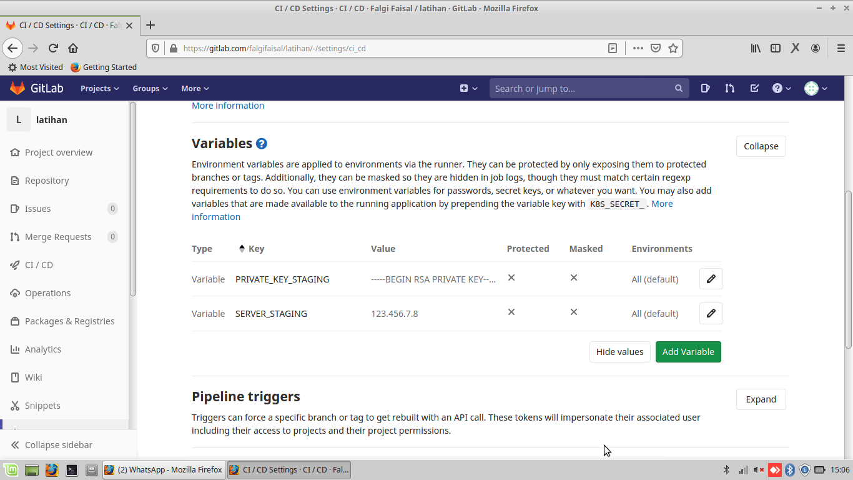Image resolution: width=853 pixels, height=480 pixels.
Task: Click the Variables help question mark icon
Action: pos(261,143)
